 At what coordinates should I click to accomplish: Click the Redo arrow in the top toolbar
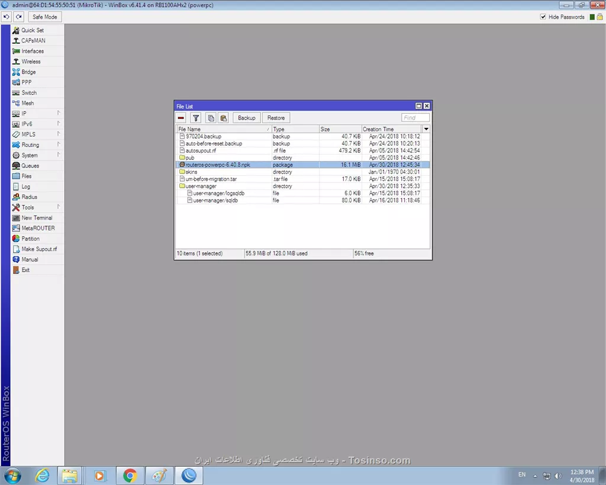coord(18,17)
